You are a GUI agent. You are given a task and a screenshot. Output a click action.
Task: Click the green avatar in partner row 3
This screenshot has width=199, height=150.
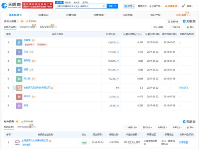click(19, 61)
